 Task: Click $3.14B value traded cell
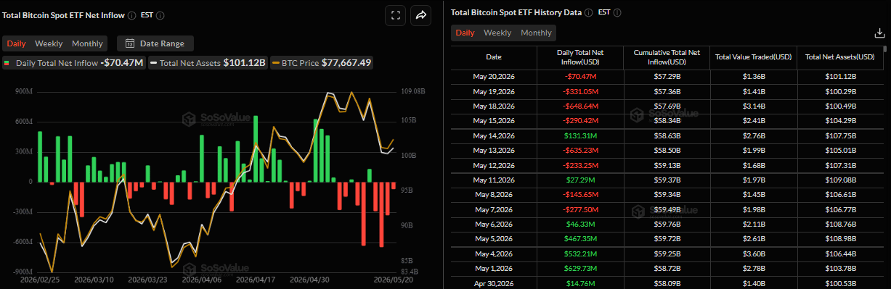pyautogui.click(x=753, y=106)
